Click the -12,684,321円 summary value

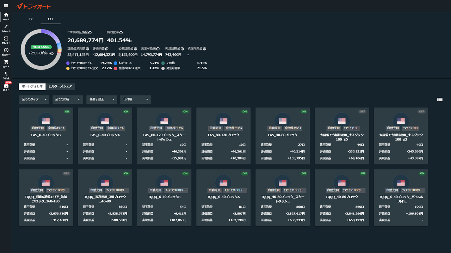104,55
